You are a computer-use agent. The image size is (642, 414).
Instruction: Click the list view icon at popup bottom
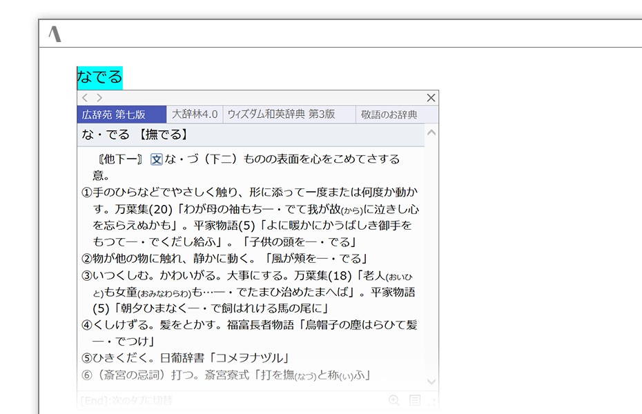coord(415,400)
